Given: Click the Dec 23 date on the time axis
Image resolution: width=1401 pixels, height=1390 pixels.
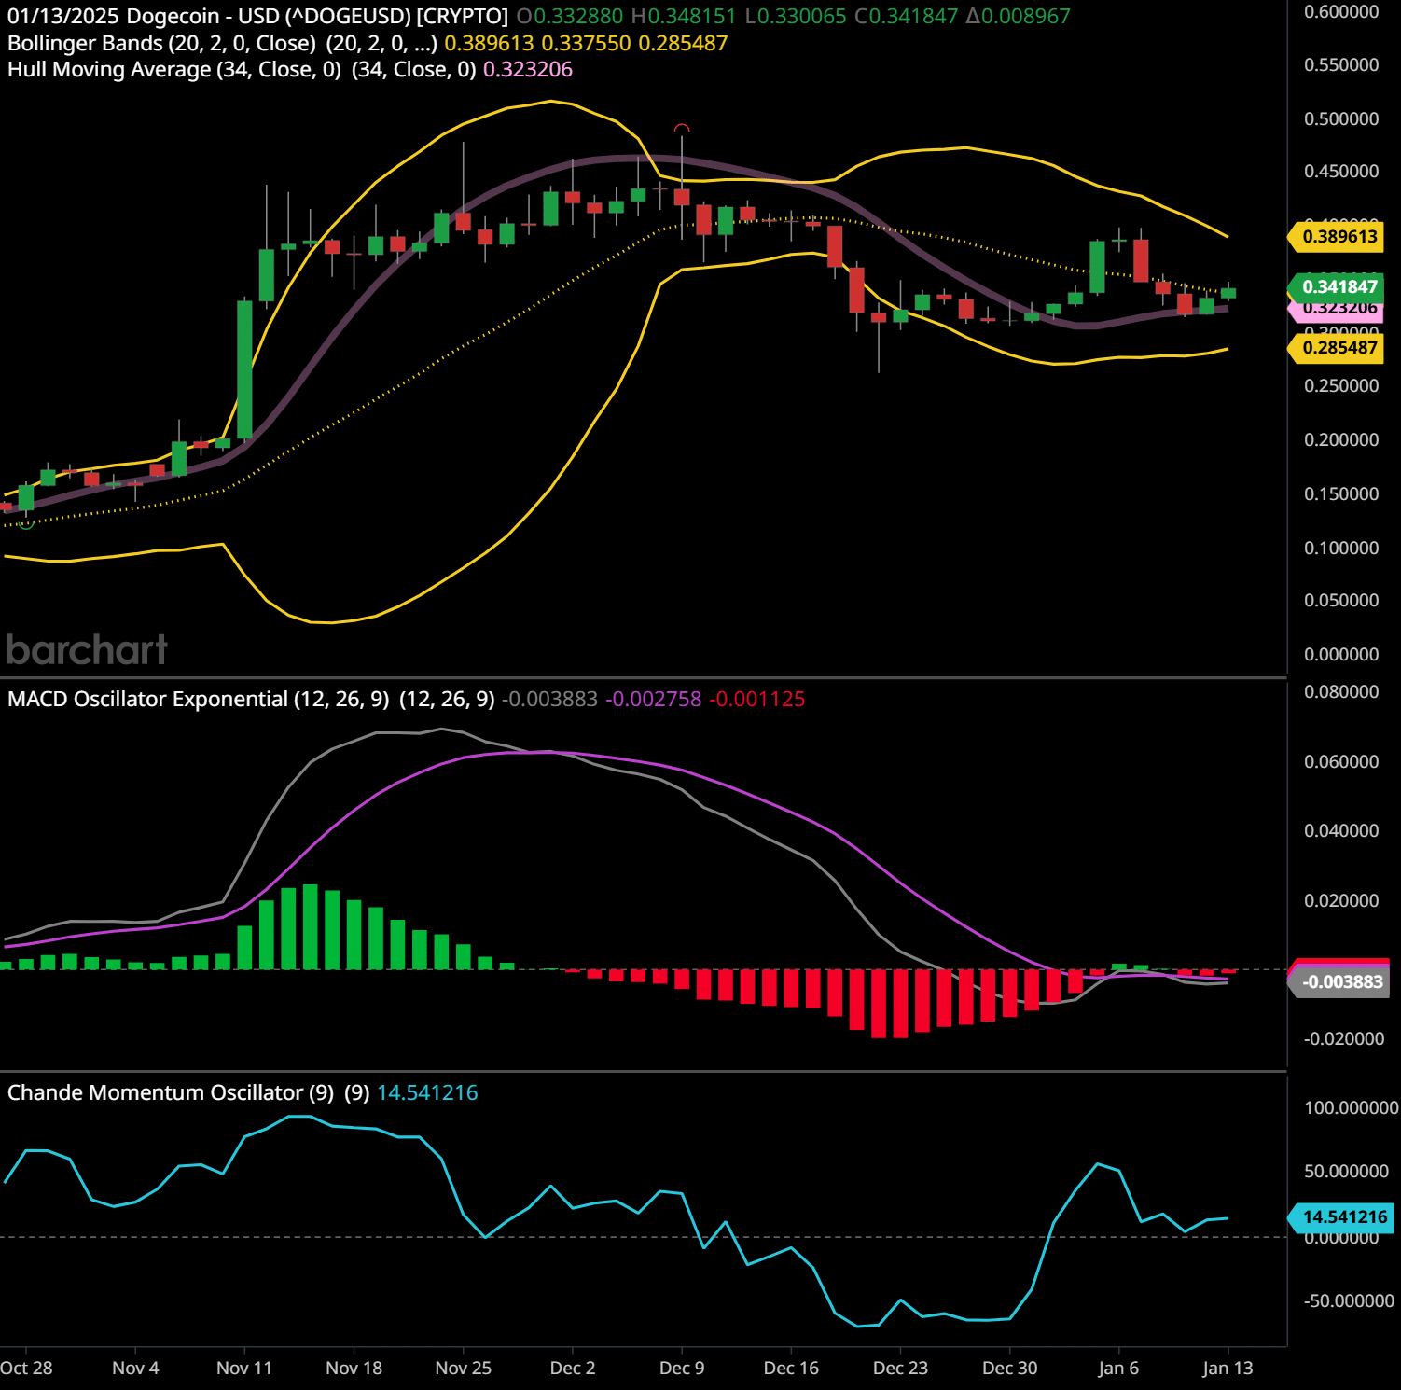Looking at the screenshot, I should [900, 1368].
